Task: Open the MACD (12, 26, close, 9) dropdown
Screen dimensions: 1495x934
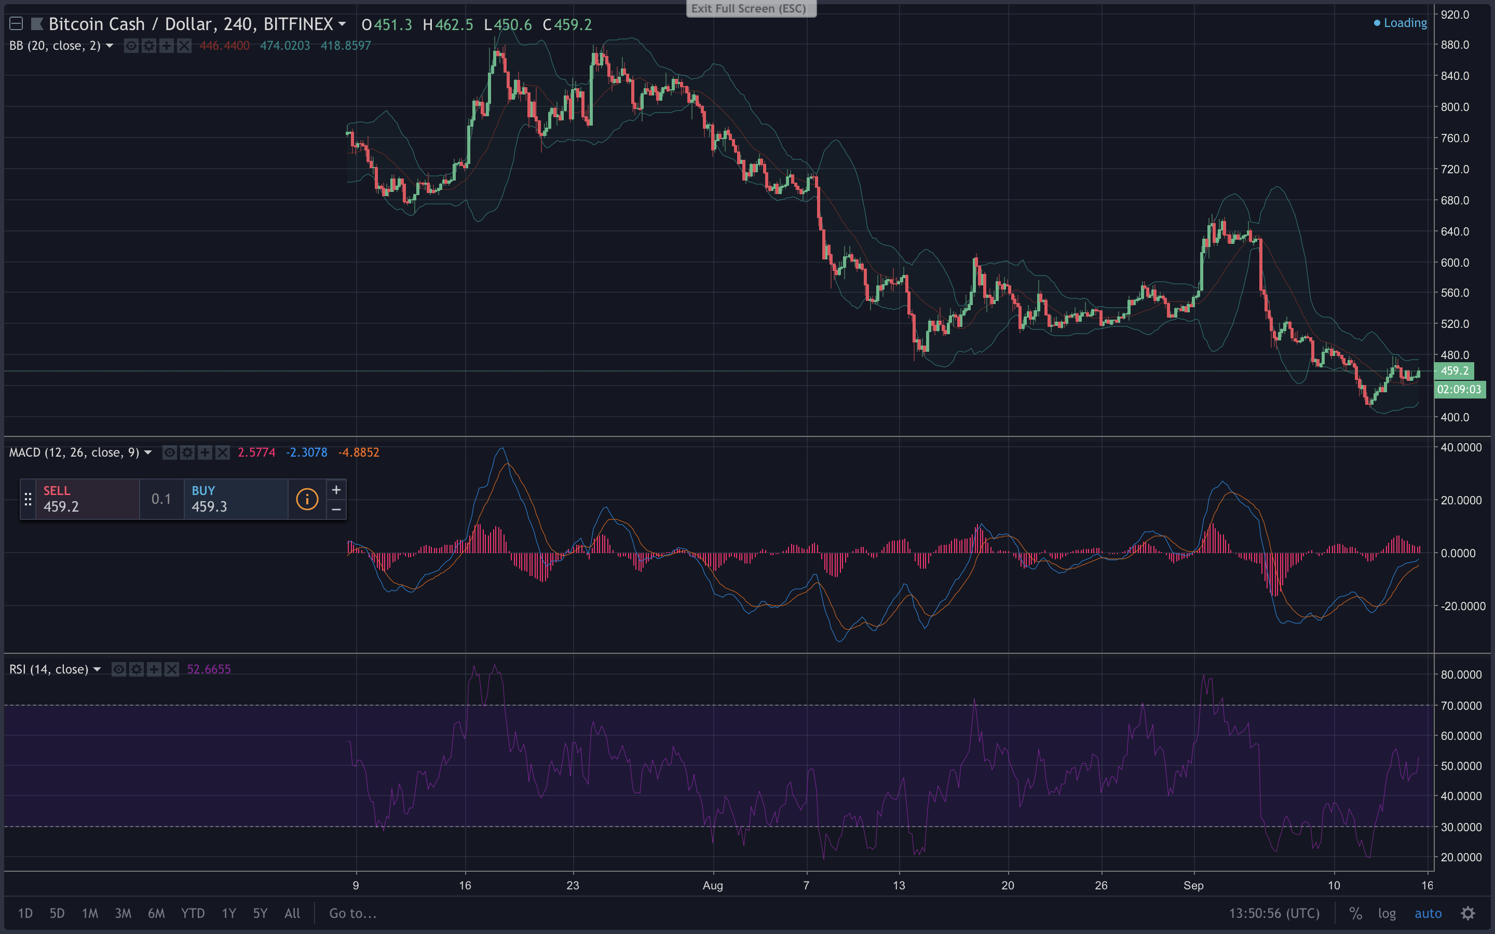Action: (148, 453)
